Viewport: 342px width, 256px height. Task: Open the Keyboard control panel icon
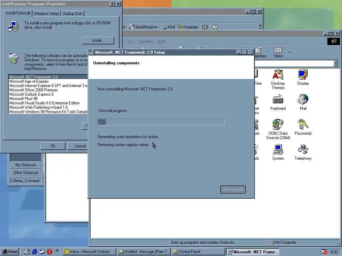[x=278, y=102]
